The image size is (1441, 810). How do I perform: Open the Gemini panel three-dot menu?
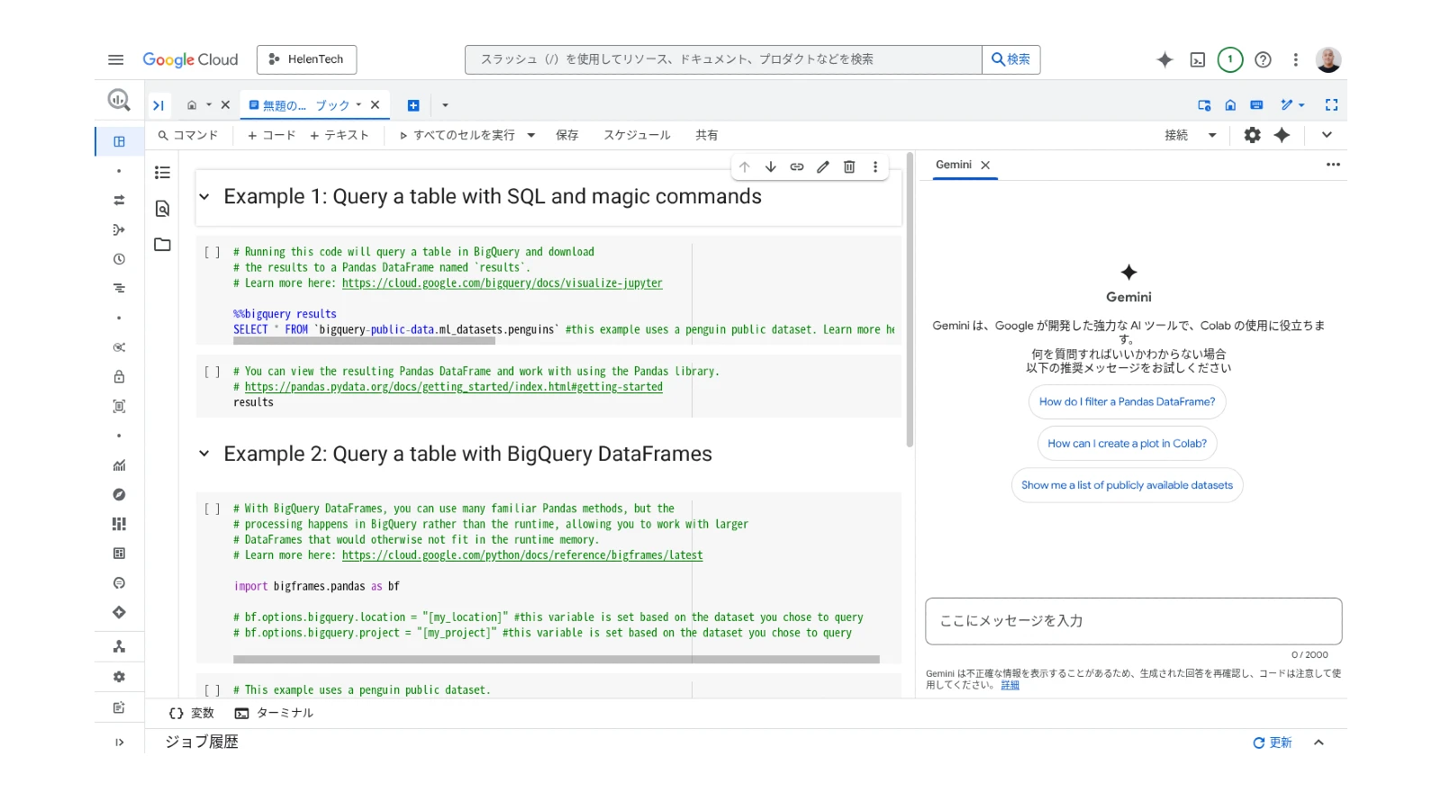1333,165
